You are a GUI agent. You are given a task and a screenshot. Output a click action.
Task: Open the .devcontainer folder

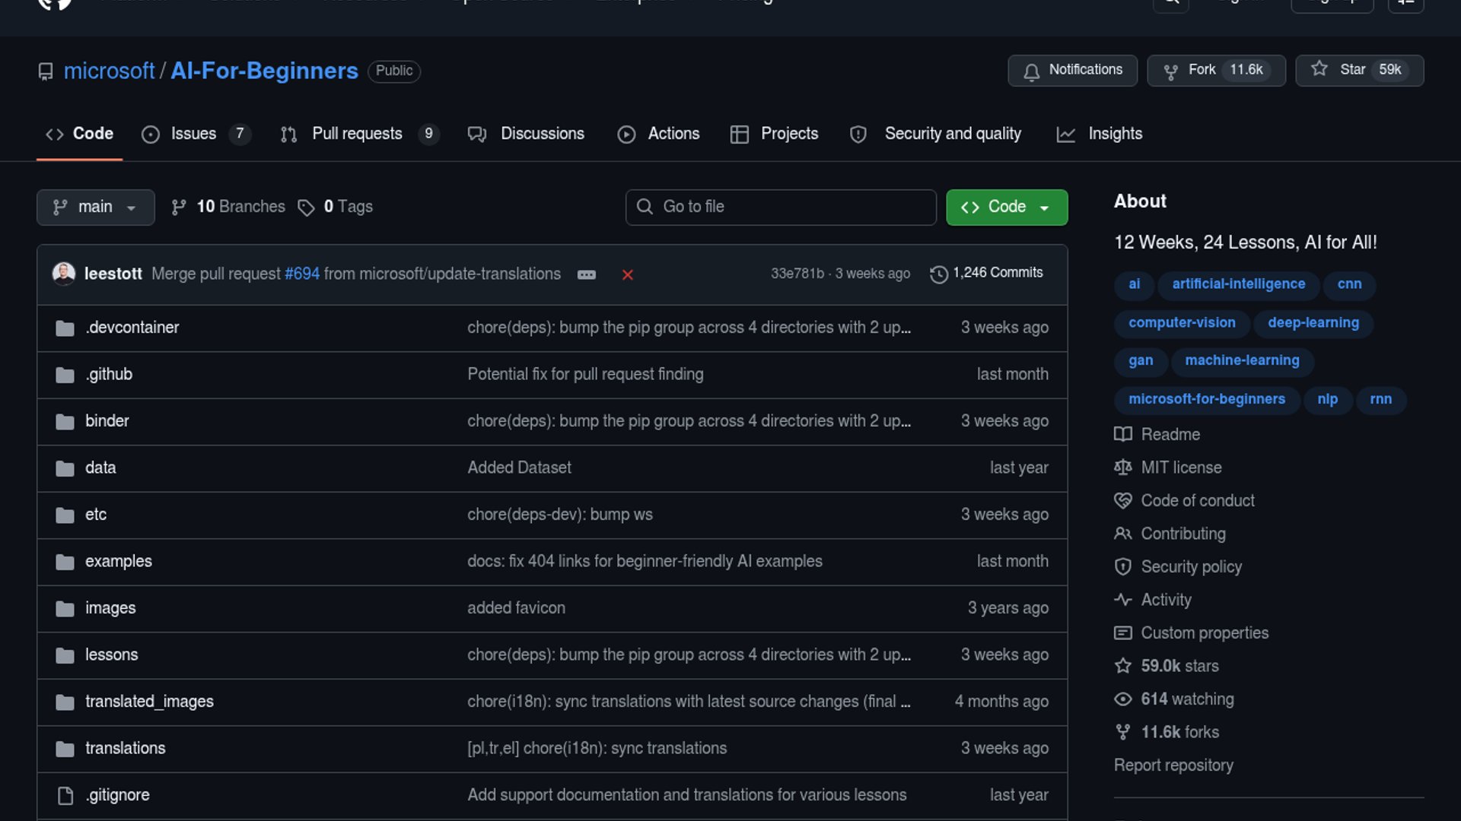click(132, 328)
